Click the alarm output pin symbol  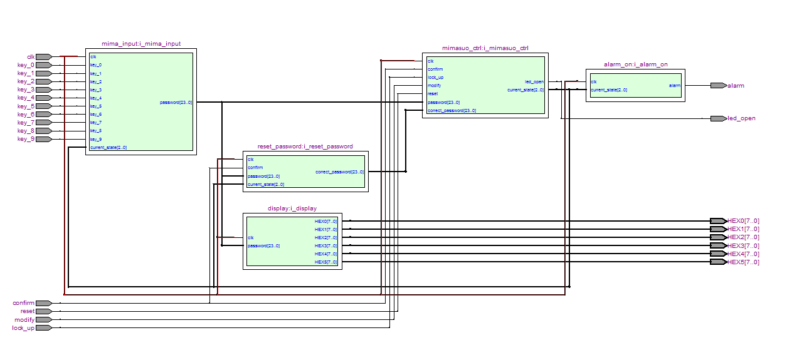718,86
